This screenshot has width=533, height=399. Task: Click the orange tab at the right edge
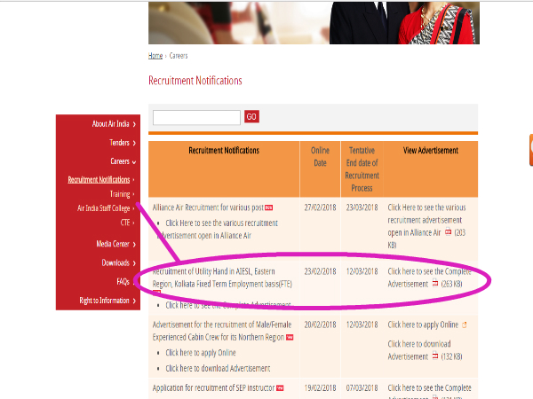click(x=531, y=150)
